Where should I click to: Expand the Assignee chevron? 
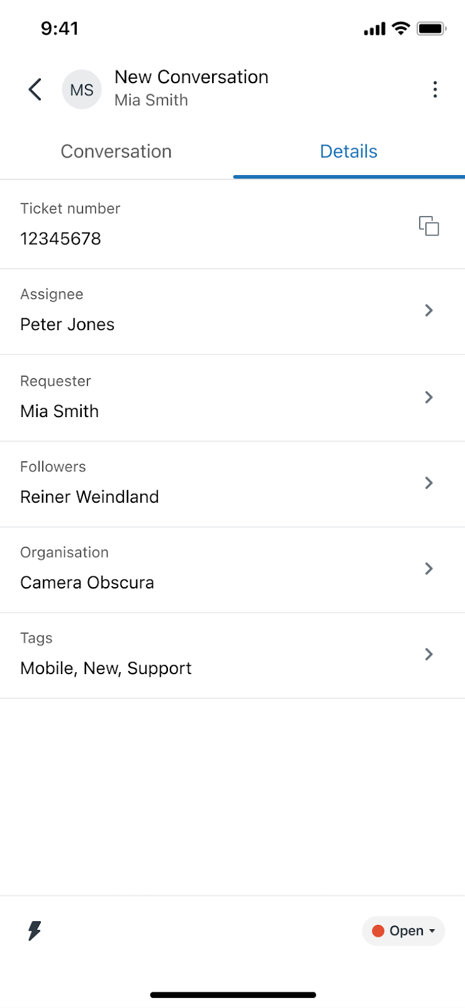[429, 310]
